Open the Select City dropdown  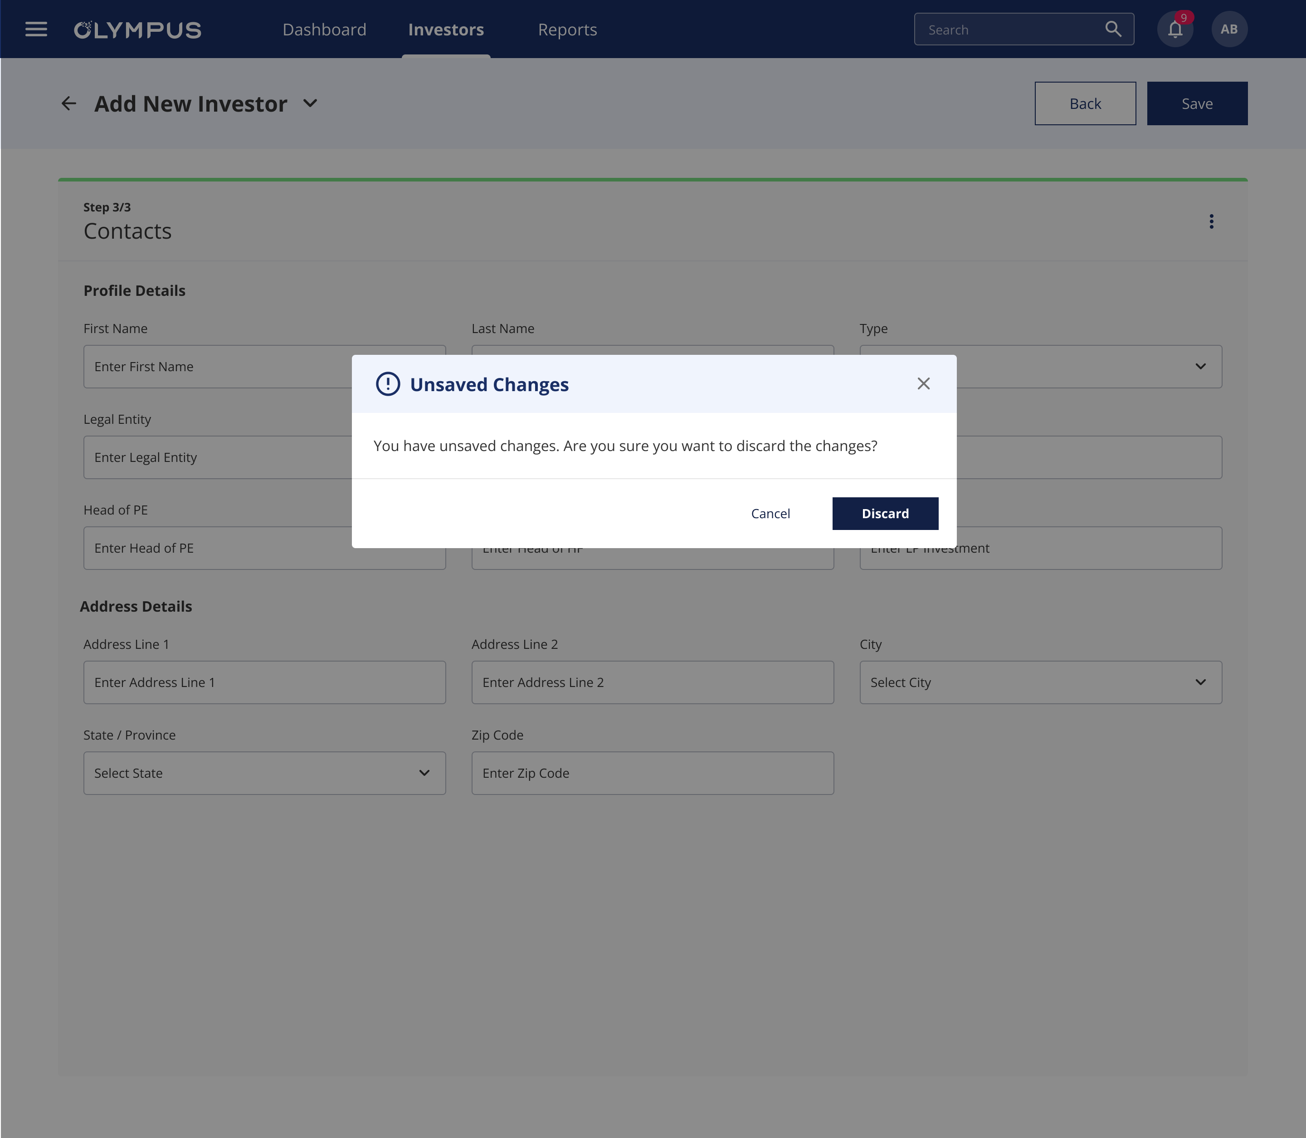click(x=1040, y=682)
